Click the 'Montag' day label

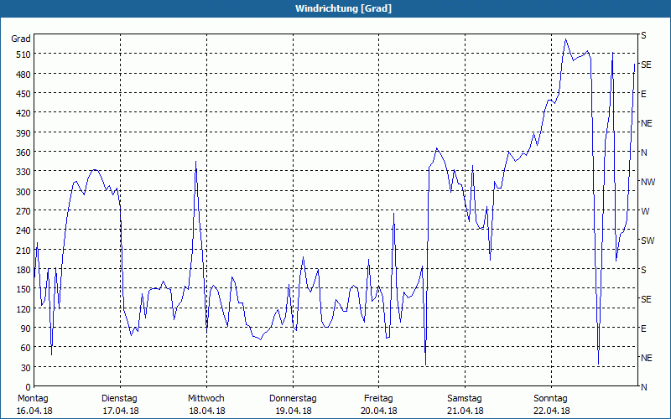click(x=33, y=399)
